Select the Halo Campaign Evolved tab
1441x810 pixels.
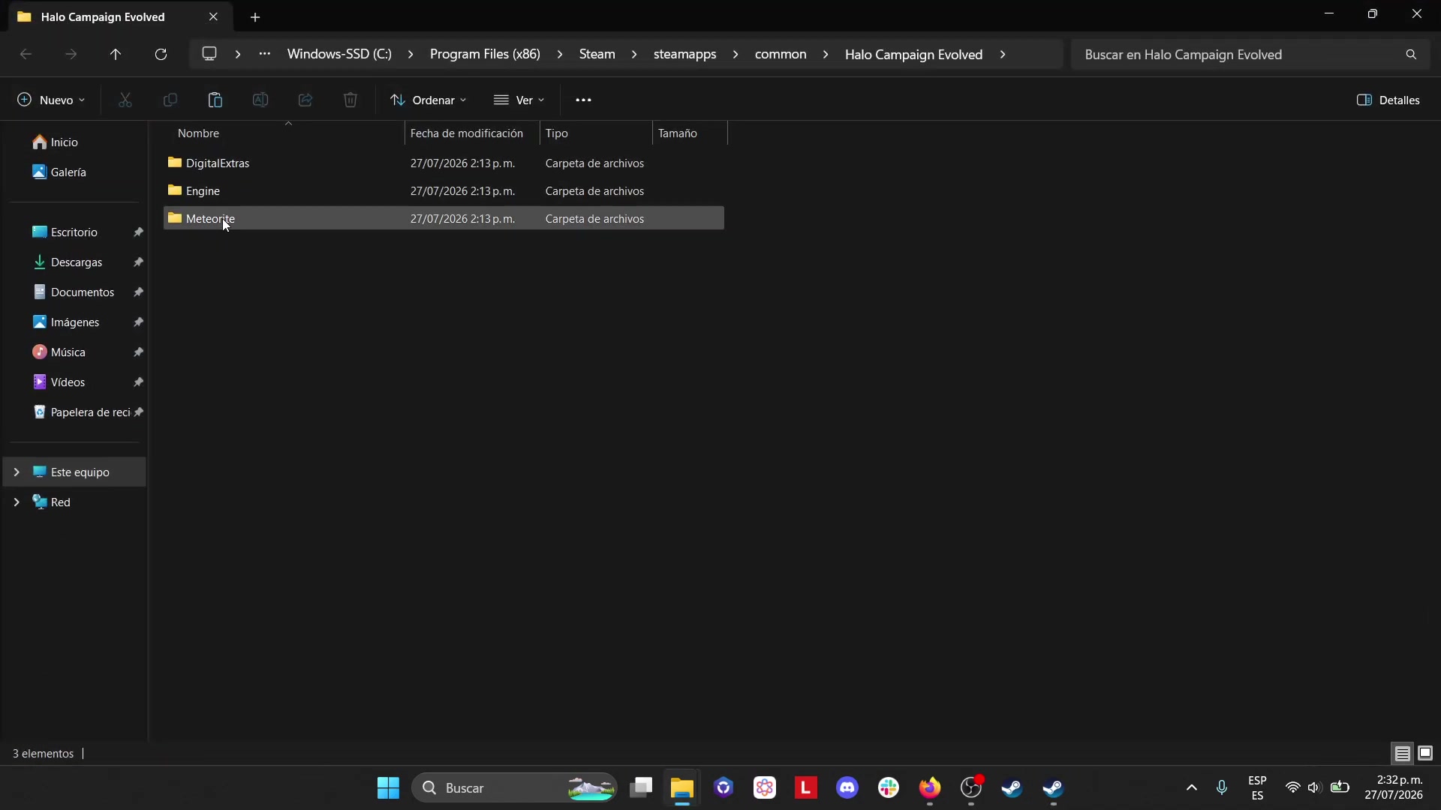tap(120, 16)
